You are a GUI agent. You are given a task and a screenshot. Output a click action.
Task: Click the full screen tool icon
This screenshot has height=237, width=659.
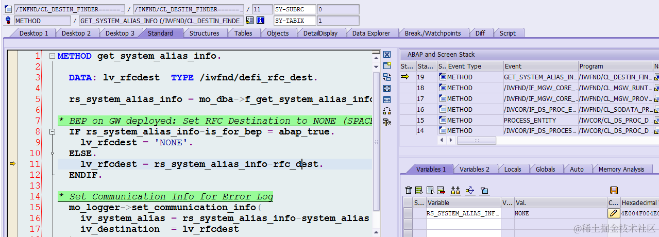point(387,88)
